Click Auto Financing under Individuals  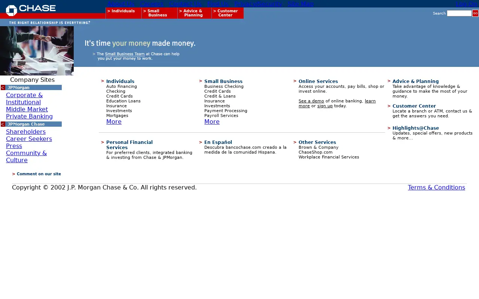(x=122, y=87)
